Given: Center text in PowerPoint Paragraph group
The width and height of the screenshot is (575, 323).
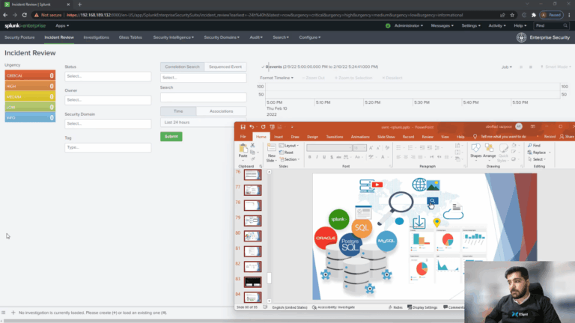Looking at the screenshot, I should pos(406,157).
